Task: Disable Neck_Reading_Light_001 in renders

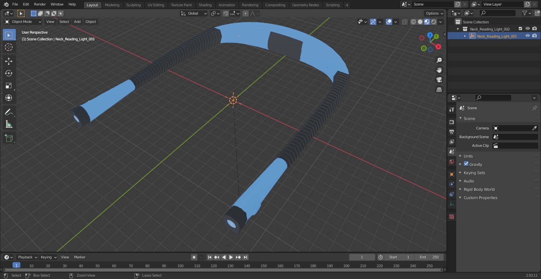Action: [x=535, y=36]
